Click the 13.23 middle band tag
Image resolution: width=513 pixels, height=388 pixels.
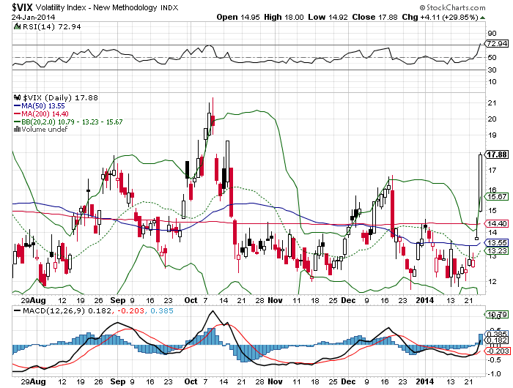click(497, 250)
